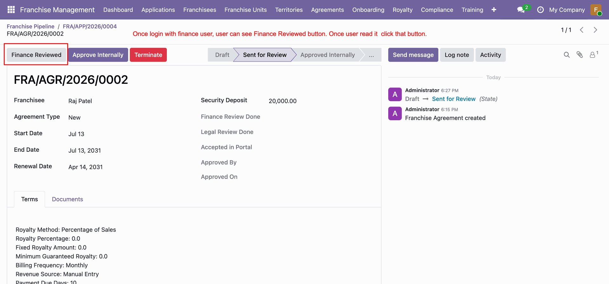
Task: Click the Administrator avatar on the 6:27 PM message
Action: (x=395, y=94)
